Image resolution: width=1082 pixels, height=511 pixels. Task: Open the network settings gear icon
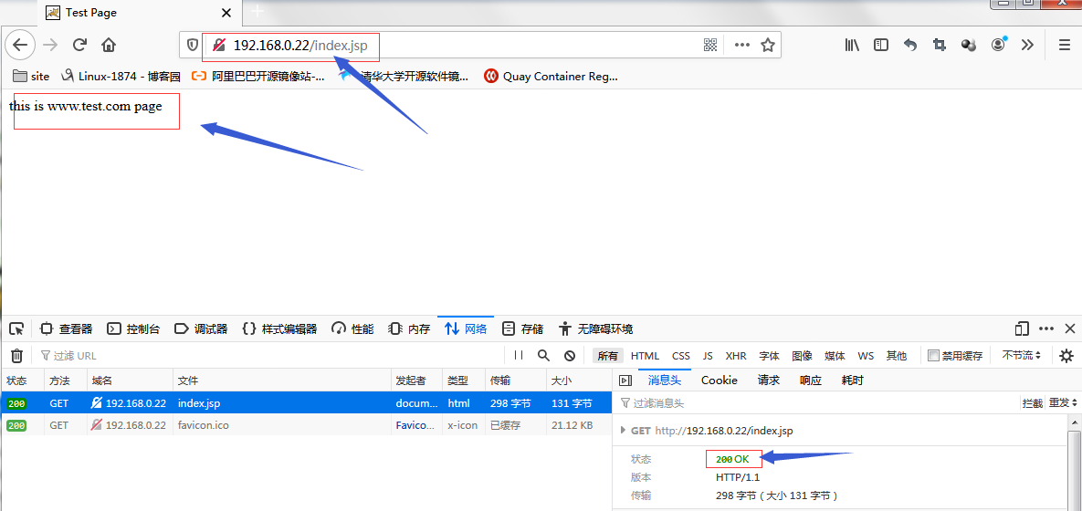coord(1066,356)
